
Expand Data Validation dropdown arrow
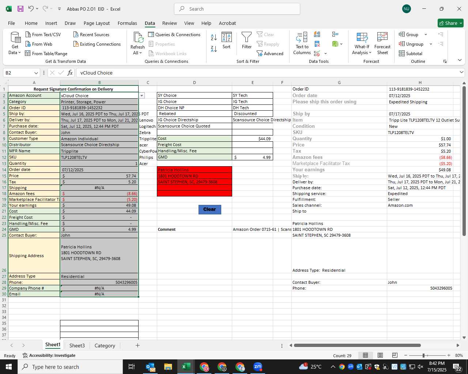click(x=325, y=54)
